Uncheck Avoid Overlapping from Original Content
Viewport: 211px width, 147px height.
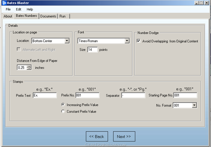(138, 41)
